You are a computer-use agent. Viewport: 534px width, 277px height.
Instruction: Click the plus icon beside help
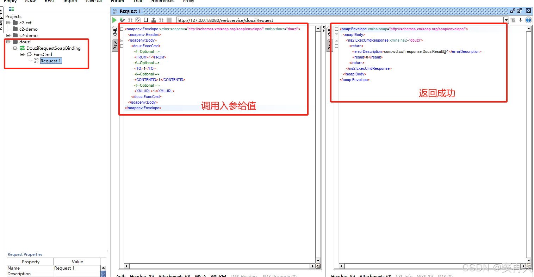(521, 20)
